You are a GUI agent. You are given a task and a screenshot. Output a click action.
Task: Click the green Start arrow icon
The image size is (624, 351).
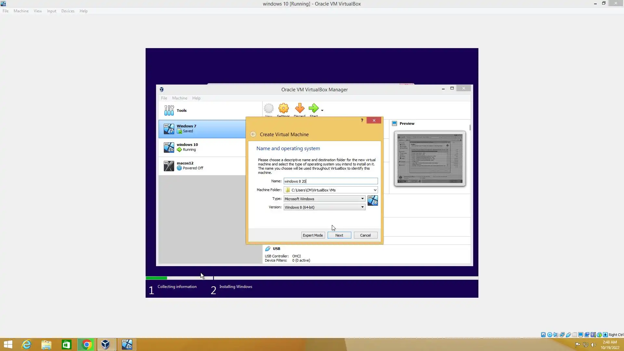313,108
